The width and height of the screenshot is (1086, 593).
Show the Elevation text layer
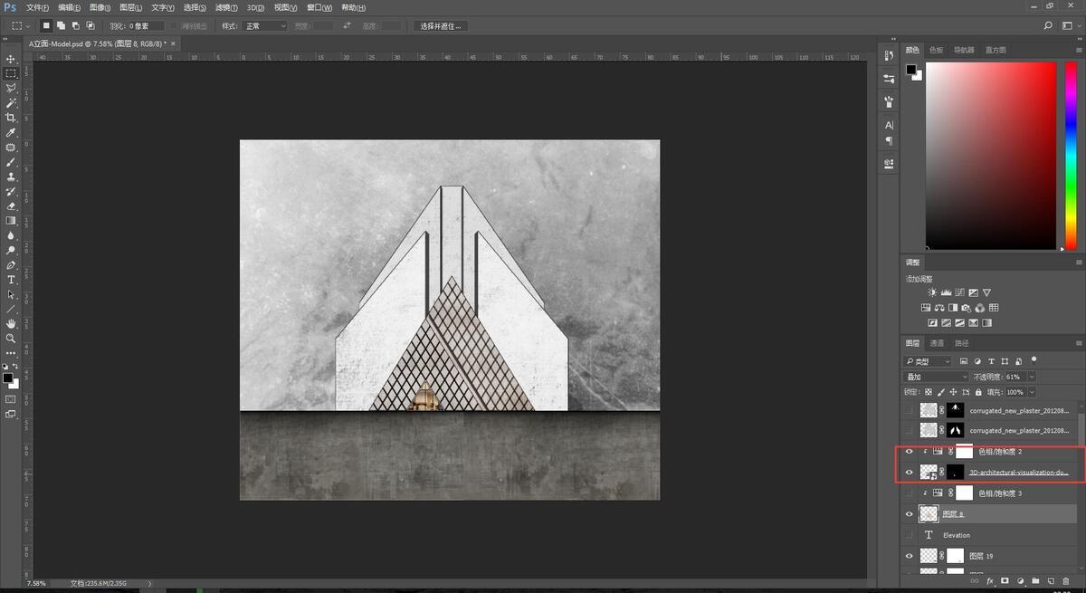coord(910,535)
